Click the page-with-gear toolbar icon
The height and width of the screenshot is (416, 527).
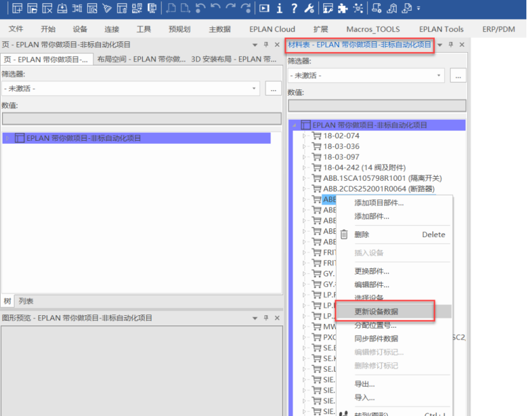377,8
